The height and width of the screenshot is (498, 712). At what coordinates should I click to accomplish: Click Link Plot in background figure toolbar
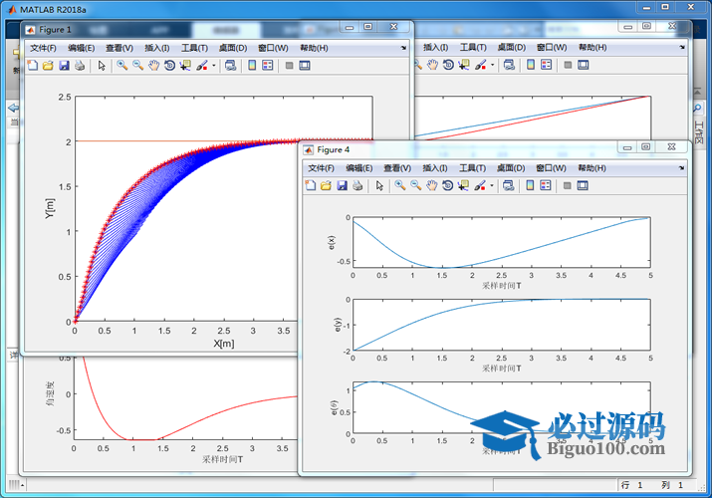click(x=509, y=65)
